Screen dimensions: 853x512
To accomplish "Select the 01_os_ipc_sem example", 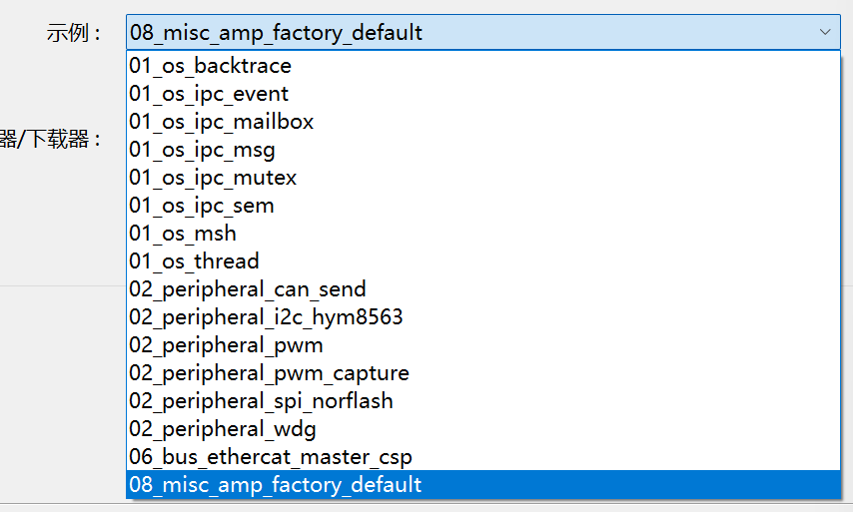I will [202, 206].
